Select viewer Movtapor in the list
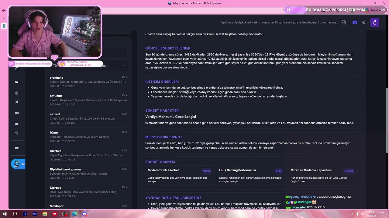The width and height of the screenshot is (389, 218). [x=88, y=206]
